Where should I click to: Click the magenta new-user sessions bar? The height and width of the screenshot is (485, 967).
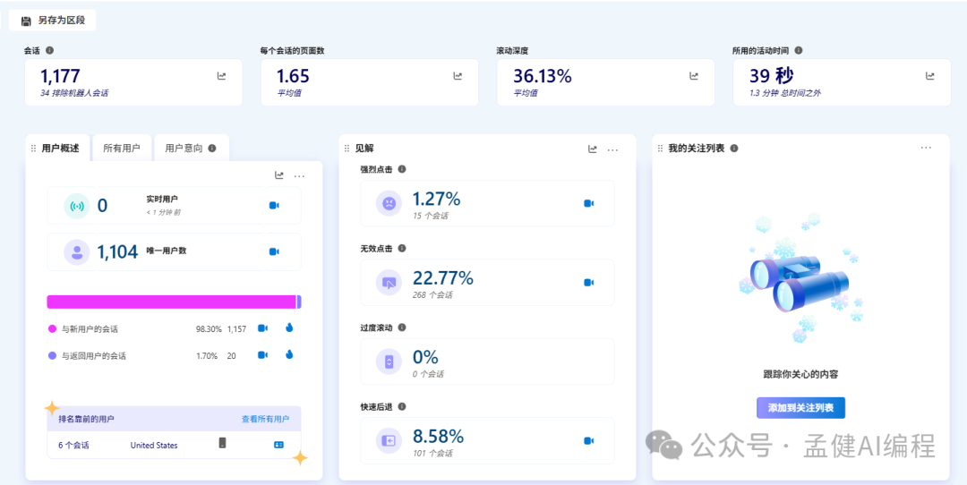coord(171,302)
